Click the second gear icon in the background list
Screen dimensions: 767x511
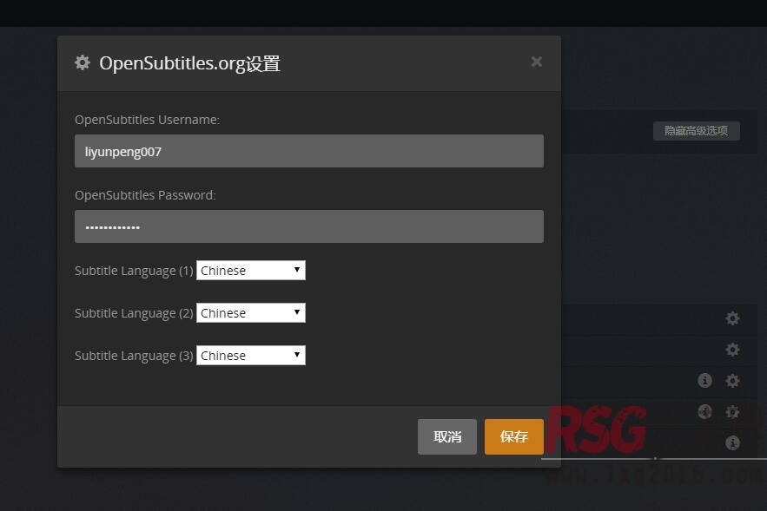(732, 350)
